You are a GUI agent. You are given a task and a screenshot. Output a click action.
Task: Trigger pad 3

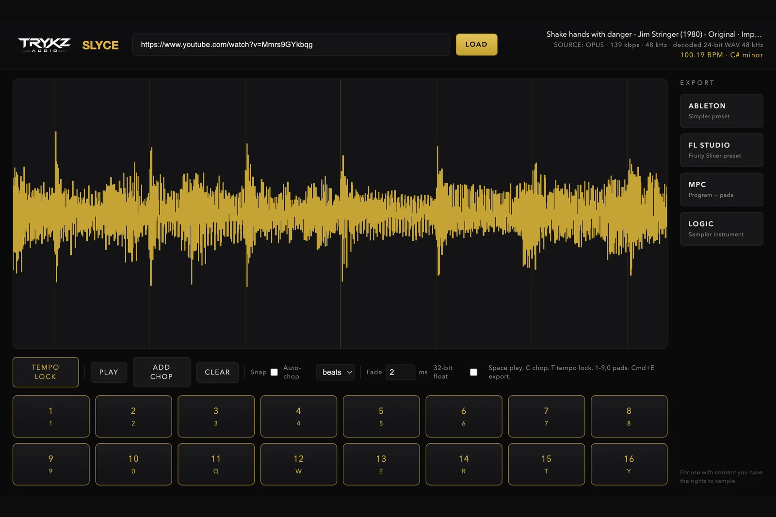(x=216, y=416)
